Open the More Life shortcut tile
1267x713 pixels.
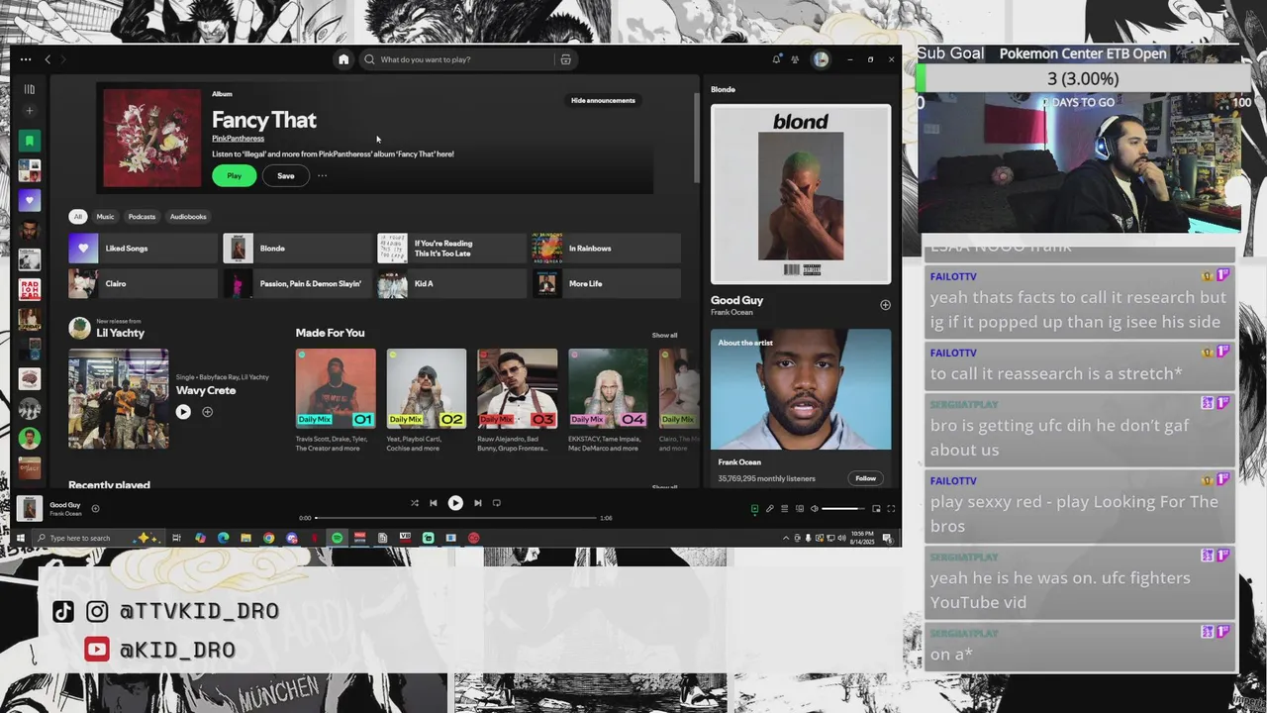pos(606,284)
